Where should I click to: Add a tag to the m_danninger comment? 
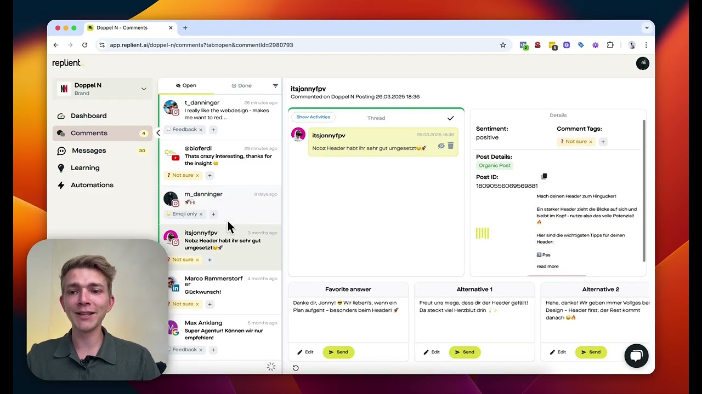(213, 214)
